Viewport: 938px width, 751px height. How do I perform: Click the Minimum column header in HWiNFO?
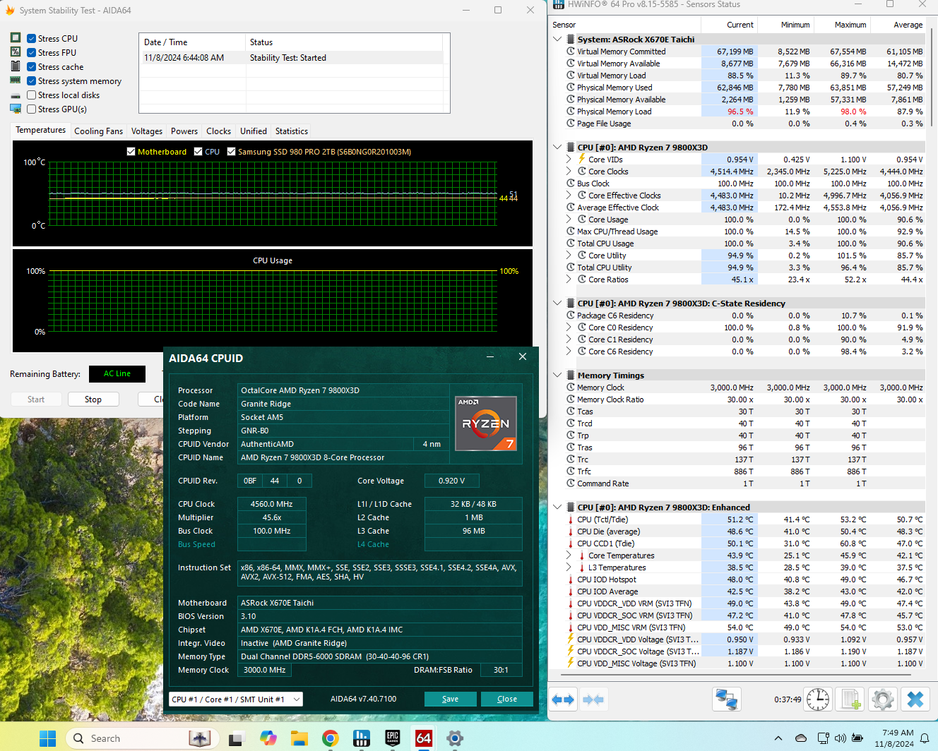[x=786, y=25]
